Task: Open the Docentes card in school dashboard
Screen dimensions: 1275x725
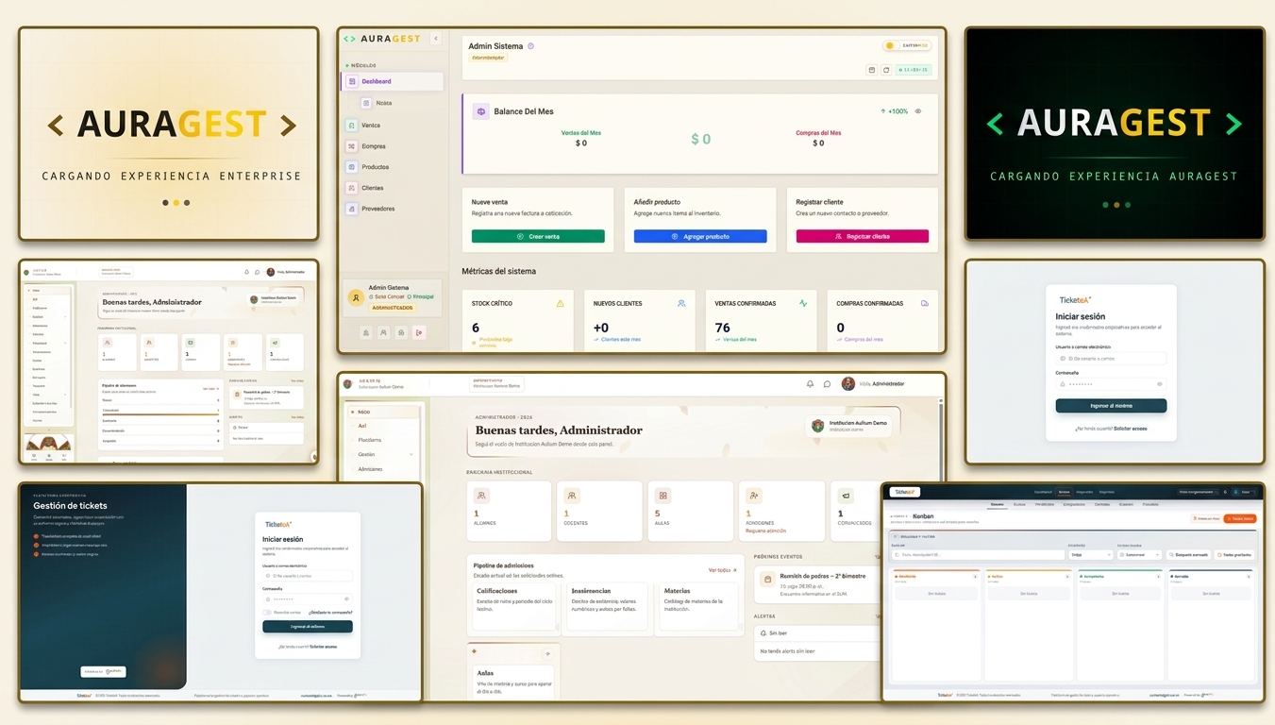Action: click(x=600, y=511)
